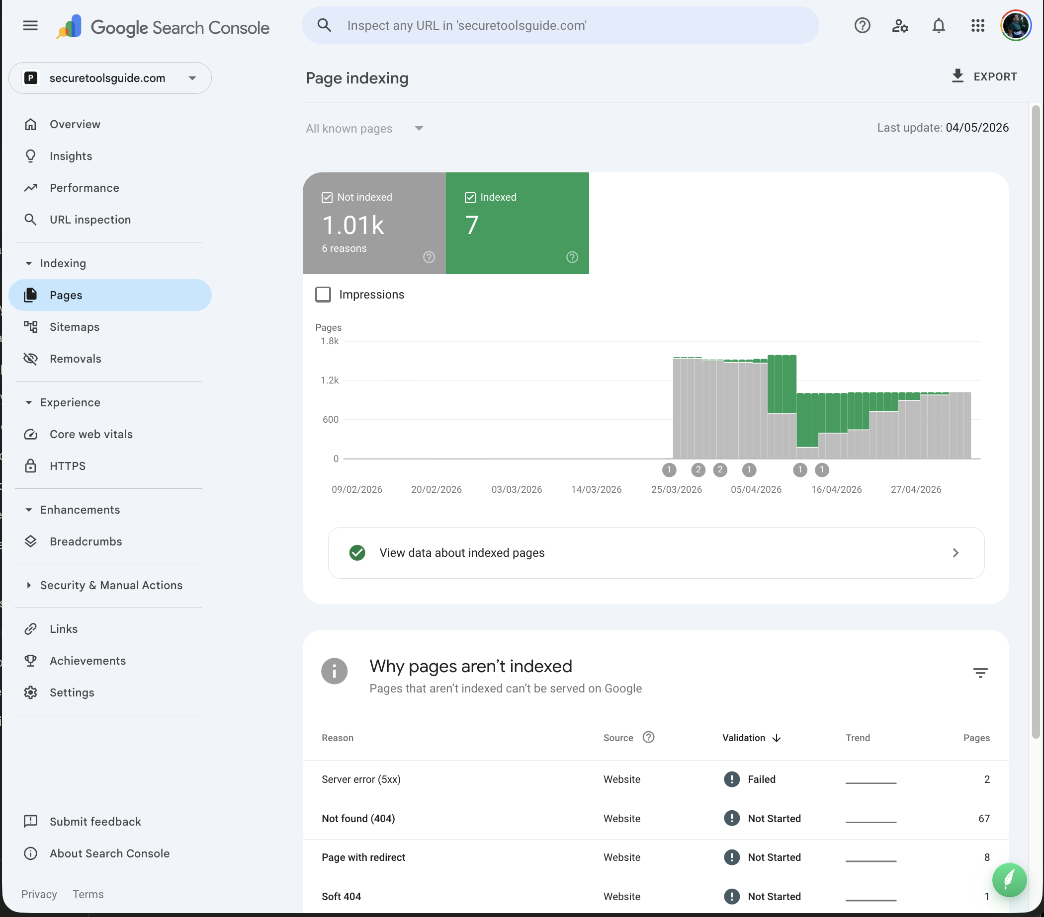
Task: Click the Overview home icon
Action: pos(31,124)
